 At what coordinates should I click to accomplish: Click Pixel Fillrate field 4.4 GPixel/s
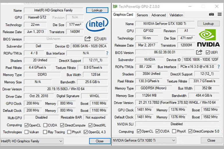37,67
